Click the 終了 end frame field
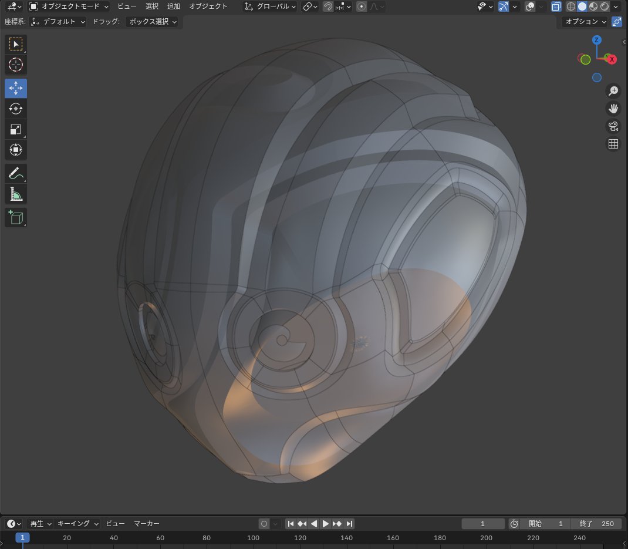 (597, 523)
